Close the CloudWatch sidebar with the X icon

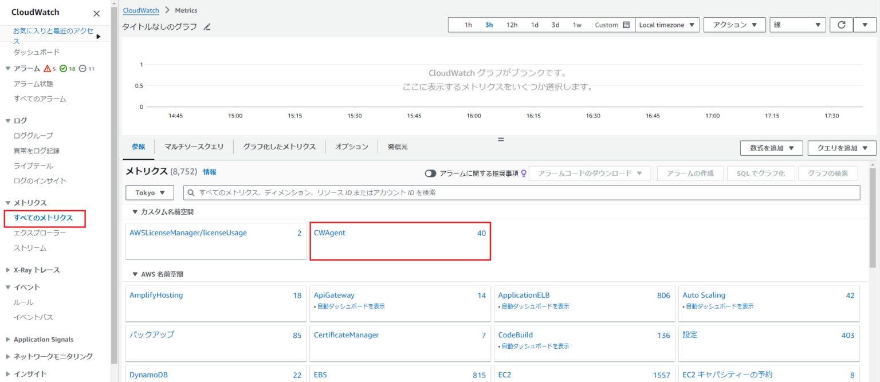pyautogui.click(x=96, y=13)
